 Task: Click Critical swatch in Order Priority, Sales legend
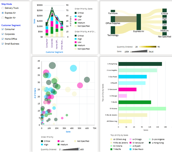pyautogui.click(x=76, y=13)
